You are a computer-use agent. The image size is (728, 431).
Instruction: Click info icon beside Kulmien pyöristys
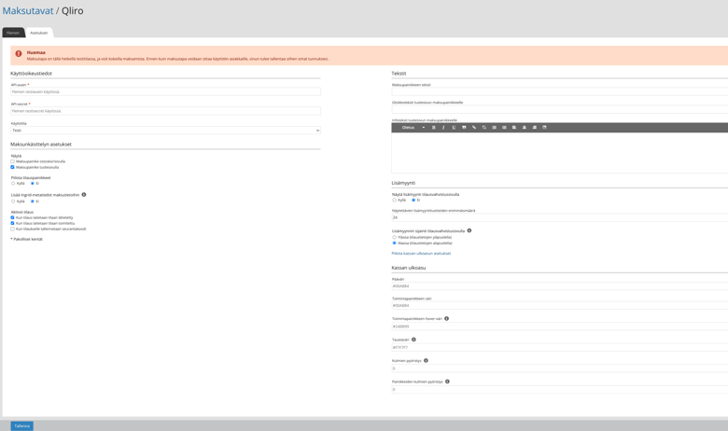coord(426,360)
